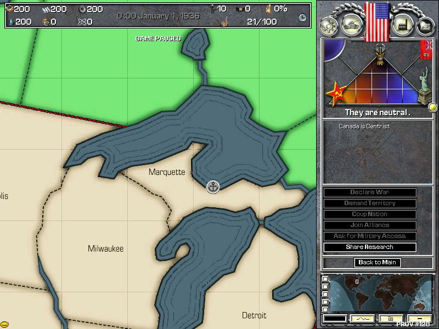439x329 pixels.
Task: Select the naval anchor icon near Marquette
Action: tap(213, 188)
